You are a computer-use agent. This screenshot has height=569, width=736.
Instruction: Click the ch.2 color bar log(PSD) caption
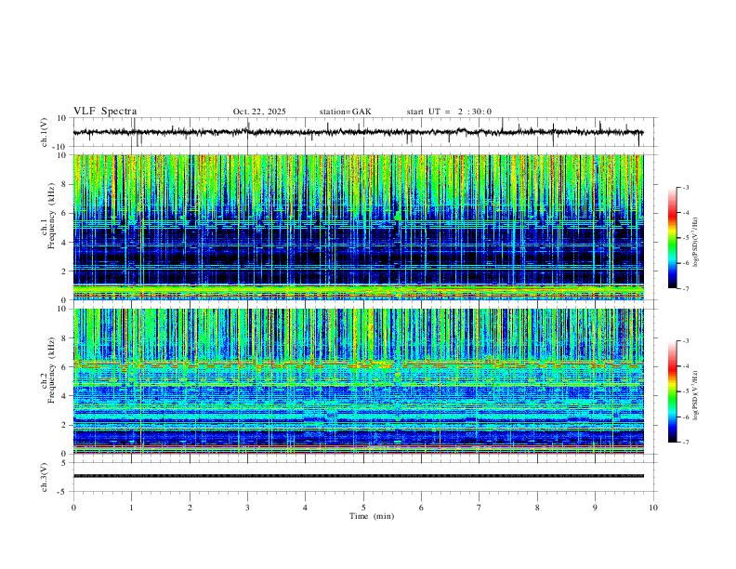click(696, 395)
